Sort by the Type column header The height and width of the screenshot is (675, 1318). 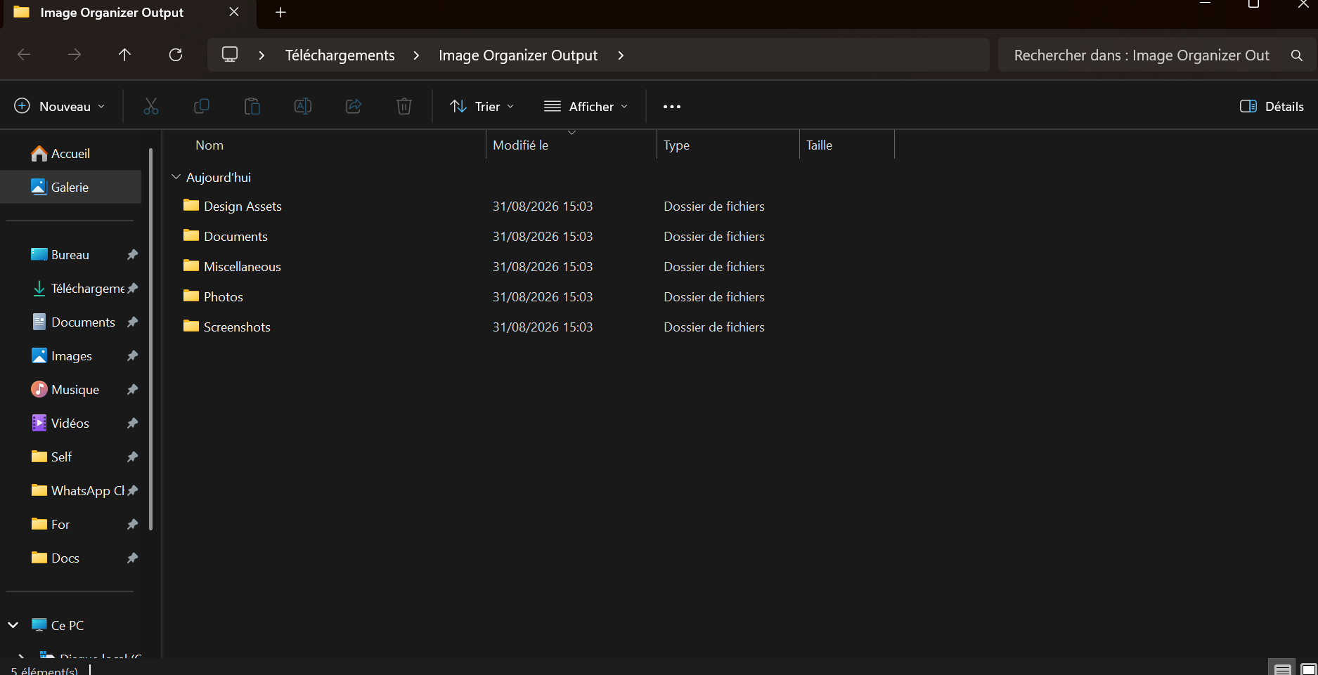point(676,145)
